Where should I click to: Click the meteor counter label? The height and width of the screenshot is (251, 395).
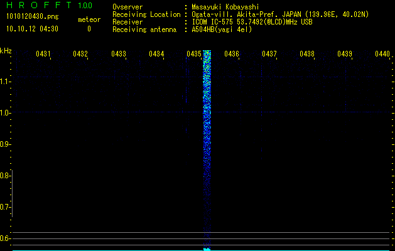tap(89, 19)
